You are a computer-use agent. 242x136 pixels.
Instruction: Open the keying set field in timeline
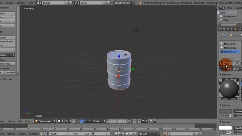180,134
